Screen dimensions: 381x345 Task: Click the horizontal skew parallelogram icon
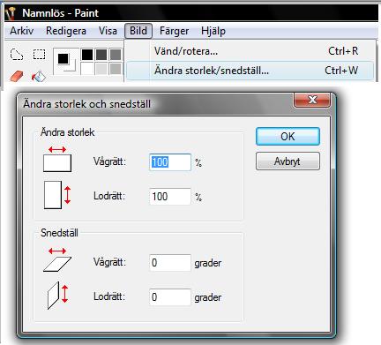point(57,259)
